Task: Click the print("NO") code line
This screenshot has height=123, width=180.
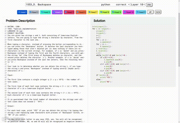Action: [x=105, y=82]
